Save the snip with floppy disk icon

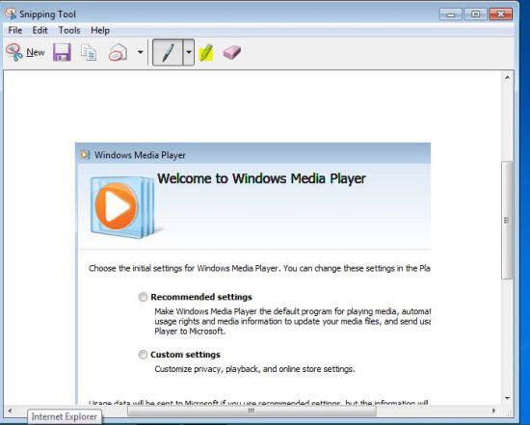coord(62,52)
